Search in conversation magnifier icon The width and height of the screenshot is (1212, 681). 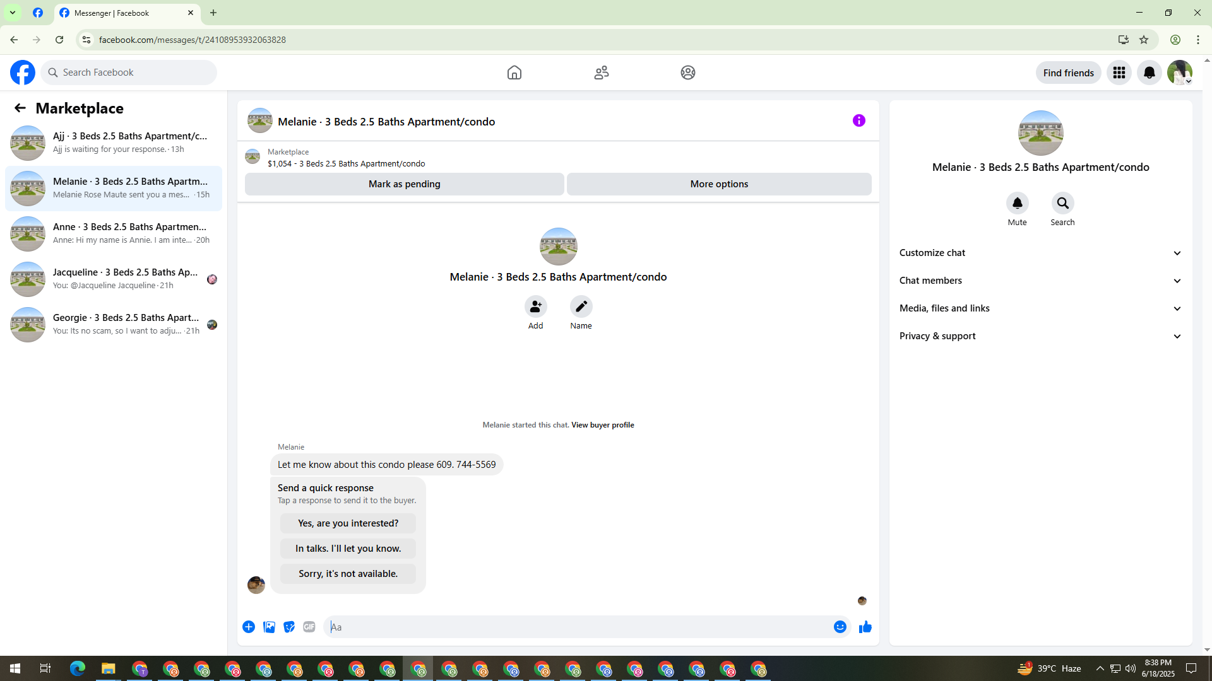tap(1063, 203)
